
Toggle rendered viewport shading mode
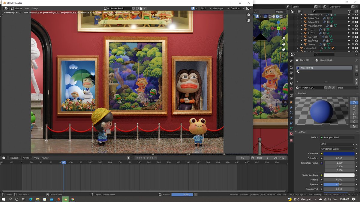coord(280,16)
